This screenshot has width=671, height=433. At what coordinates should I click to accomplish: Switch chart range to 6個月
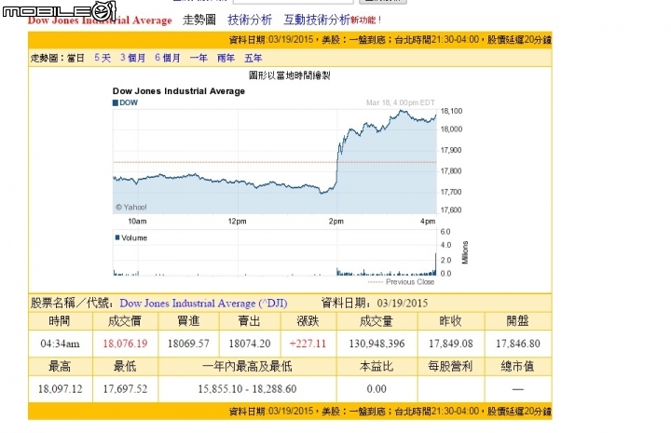[168, 58]
